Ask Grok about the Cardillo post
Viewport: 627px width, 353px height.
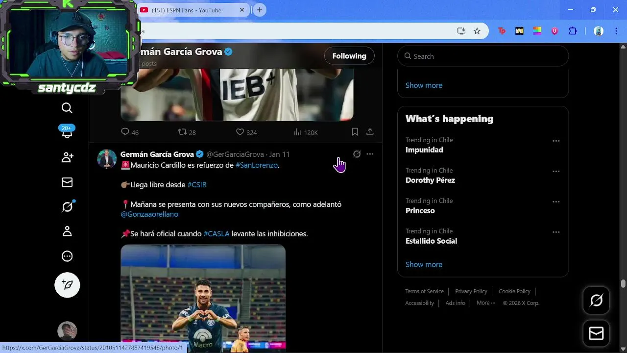357,154
